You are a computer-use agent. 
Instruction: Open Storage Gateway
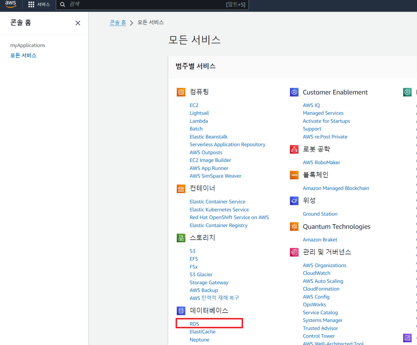(209, 282)
